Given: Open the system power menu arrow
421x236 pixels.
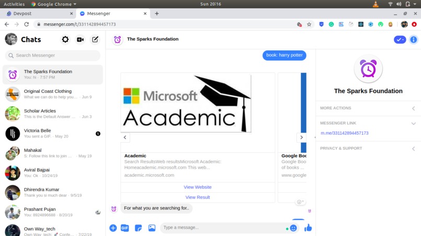Looking at the screenshot, I should (415, 4).
